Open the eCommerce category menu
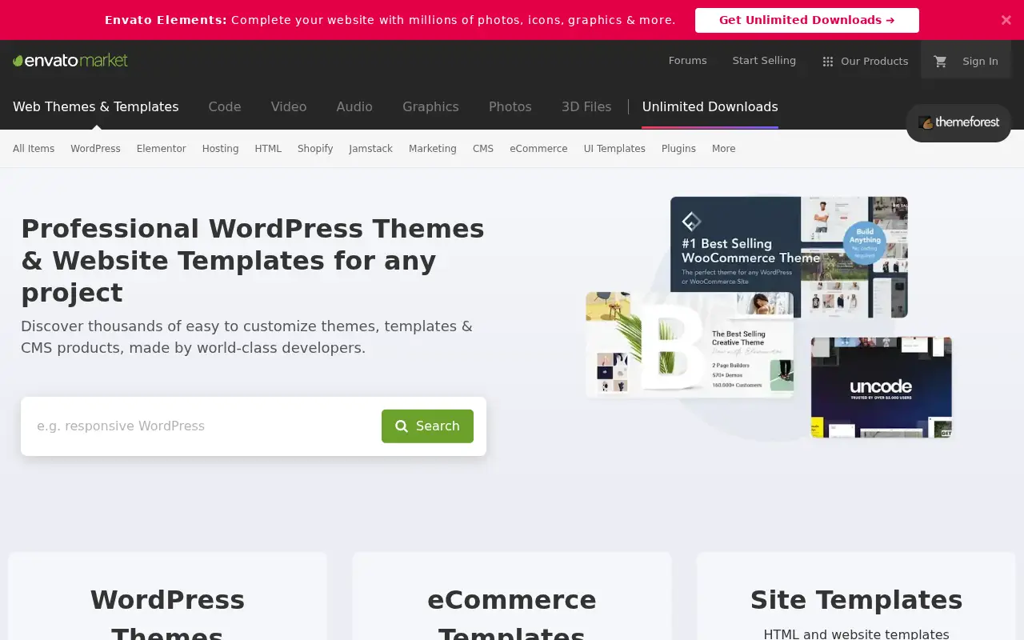 pos(538,149)
